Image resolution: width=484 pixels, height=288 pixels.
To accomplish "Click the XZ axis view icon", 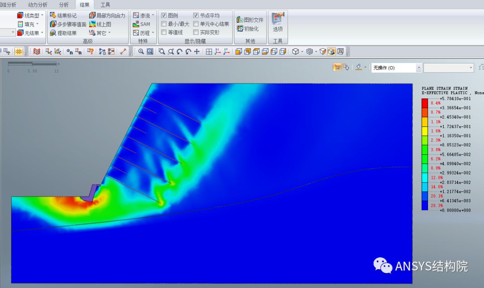I will point(218,51).
